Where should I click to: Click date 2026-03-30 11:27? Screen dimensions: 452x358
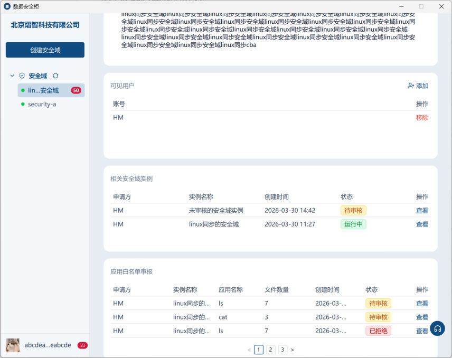point(290,224)
